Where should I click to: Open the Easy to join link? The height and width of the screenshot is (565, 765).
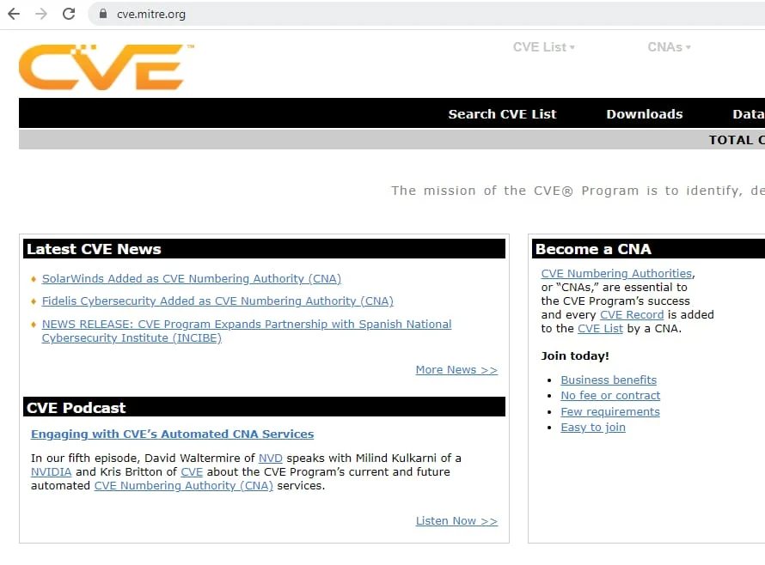[593, 427]
